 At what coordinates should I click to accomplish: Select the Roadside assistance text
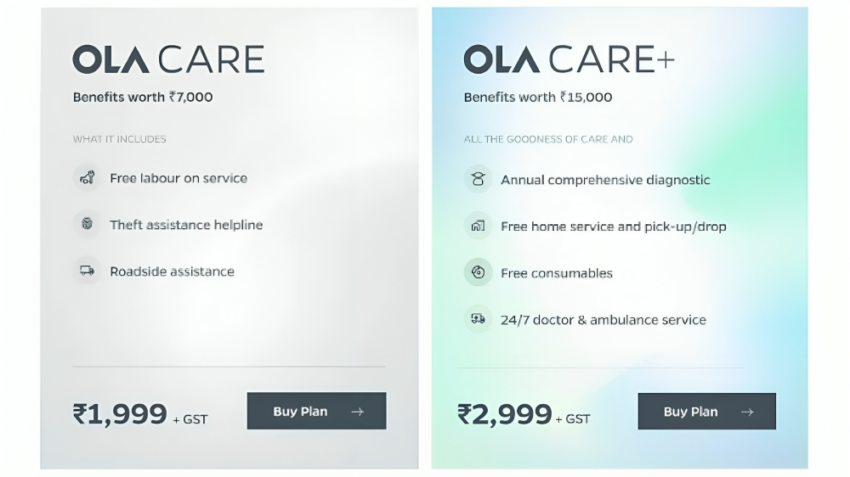point(172,272)
